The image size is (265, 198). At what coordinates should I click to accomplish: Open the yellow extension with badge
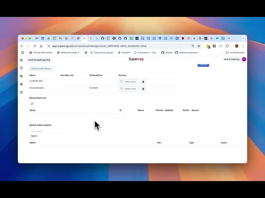(x=208, y=46)
